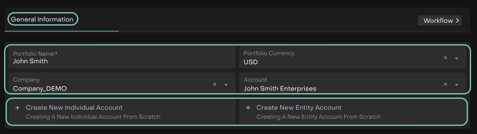
Task: Expand the Company dropdown arrow
Action: pyautogui.click(x=226, y=85)
